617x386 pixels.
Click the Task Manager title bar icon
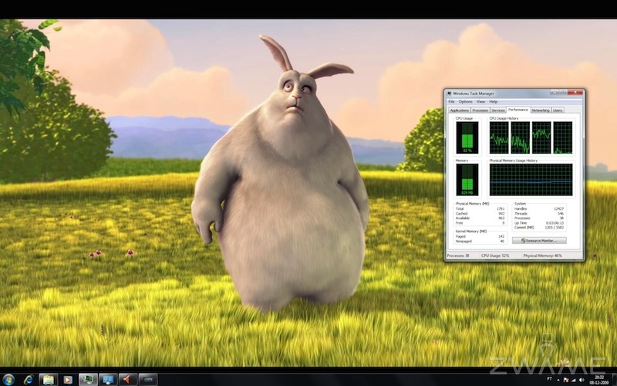(449, 93)
